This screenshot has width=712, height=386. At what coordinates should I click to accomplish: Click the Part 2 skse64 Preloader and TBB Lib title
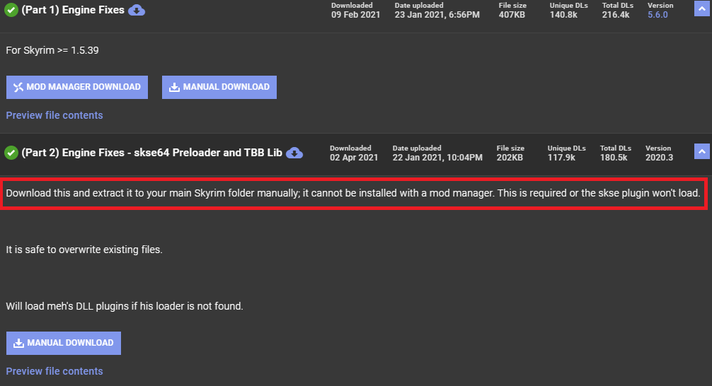152,153
